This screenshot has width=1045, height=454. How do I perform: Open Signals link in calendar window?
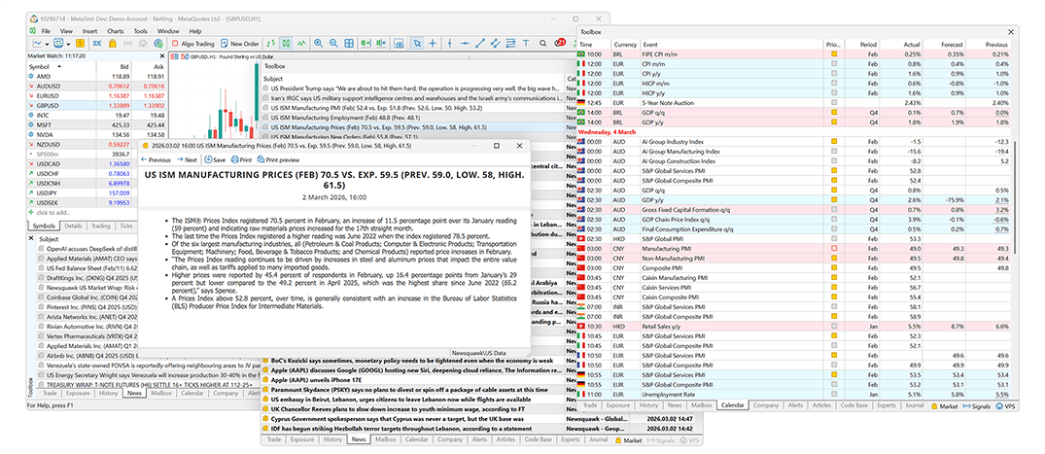click(977, 405)
